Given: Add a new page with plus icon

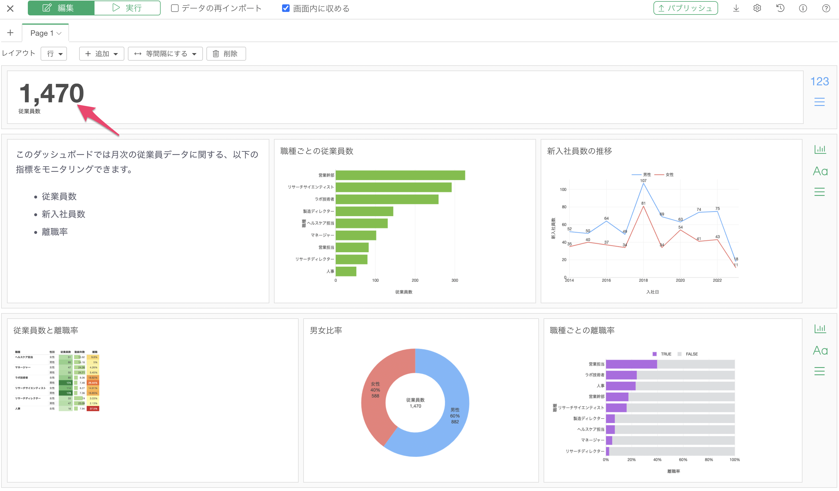Looking at the screenshot, I should pos(10,33).
